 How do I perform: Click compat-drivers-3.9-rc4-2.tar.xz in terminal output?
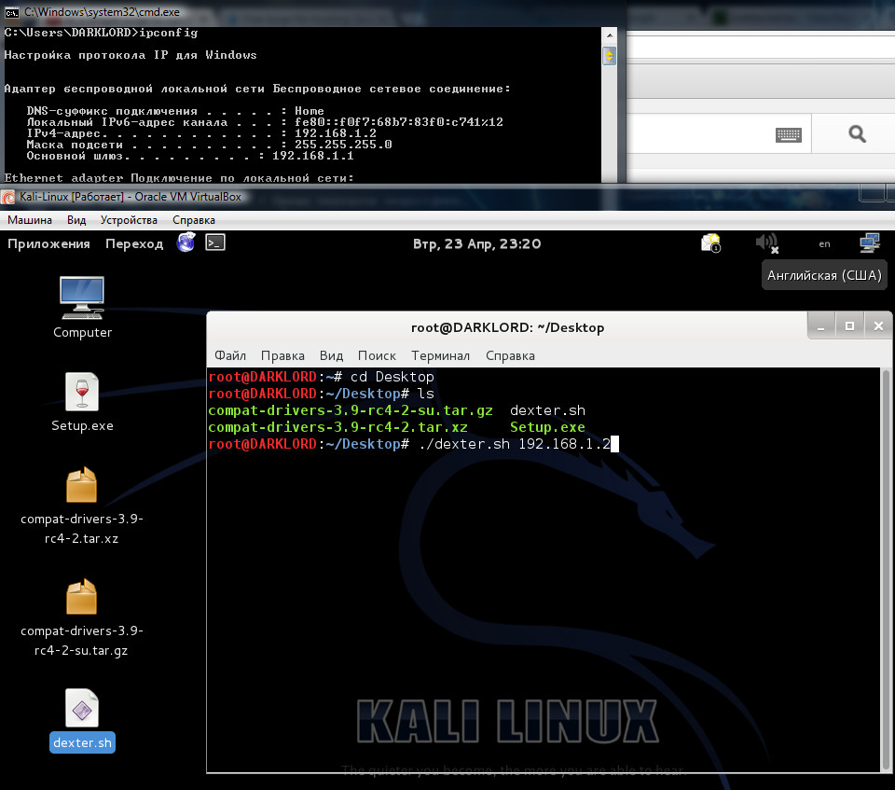click(x=337, y=427)
